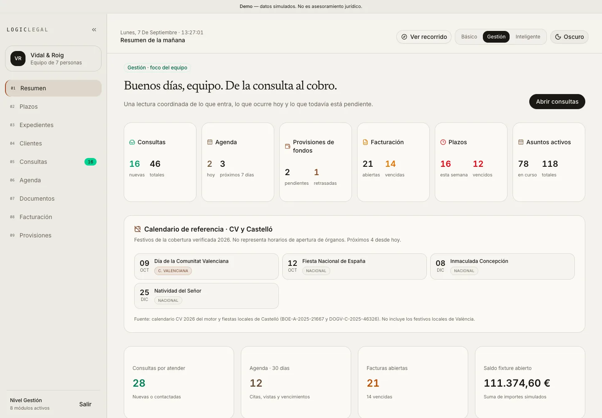This screenshot has width=602, height=418.
Task: Click the moon icon for dark mode
Action: pyautogui.click(x=558, y=37)
